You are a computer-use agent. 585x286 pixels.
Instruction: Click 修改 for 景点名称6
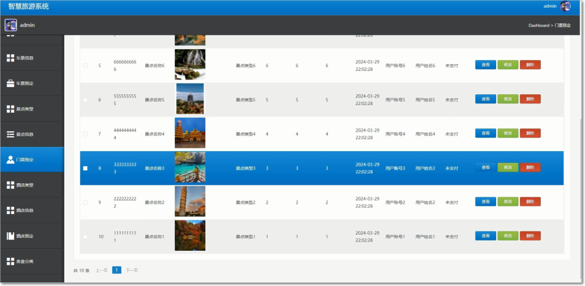point(508,65)
